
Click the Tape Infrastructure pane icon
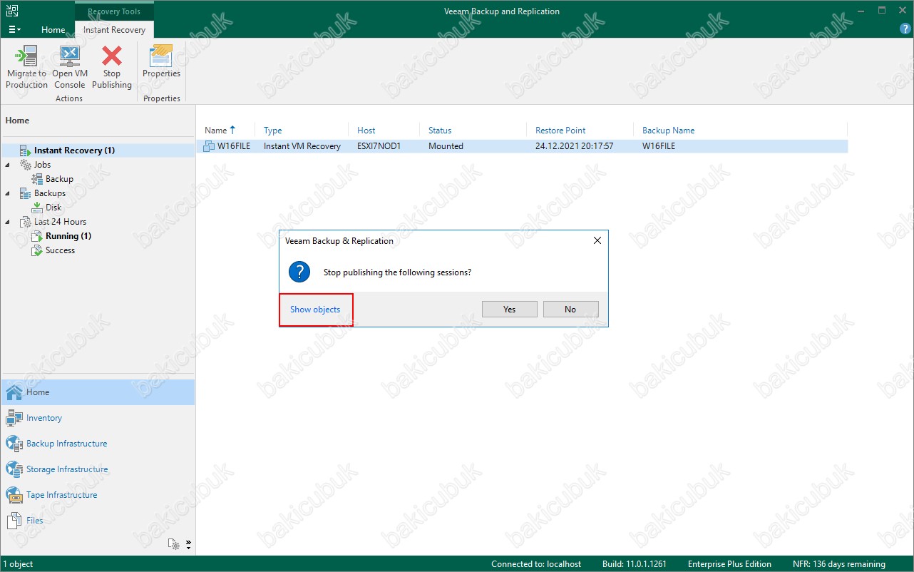[x=14, y=495]
